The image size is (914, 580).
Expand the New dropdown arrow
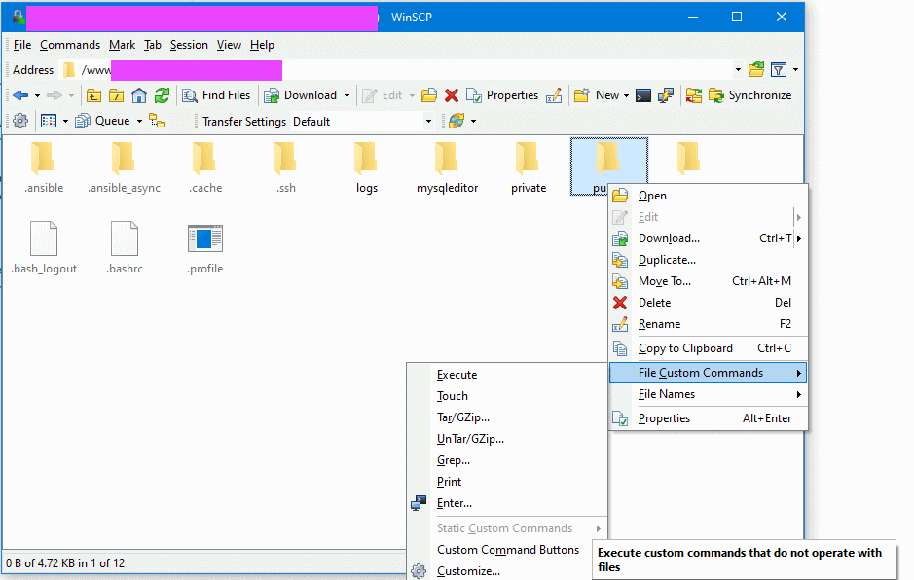click(626, 95)
